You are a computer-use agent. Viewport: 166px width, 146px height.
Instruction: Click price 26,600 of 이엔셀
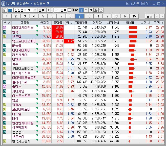(x=46, y=59)
